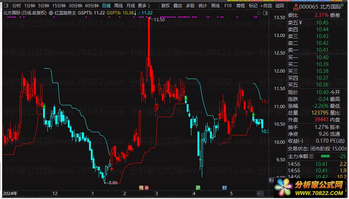Expand the 更多 periods menu
Image resolution: width=349 pixels, height=199 pixels.
(x=144, y=5)
